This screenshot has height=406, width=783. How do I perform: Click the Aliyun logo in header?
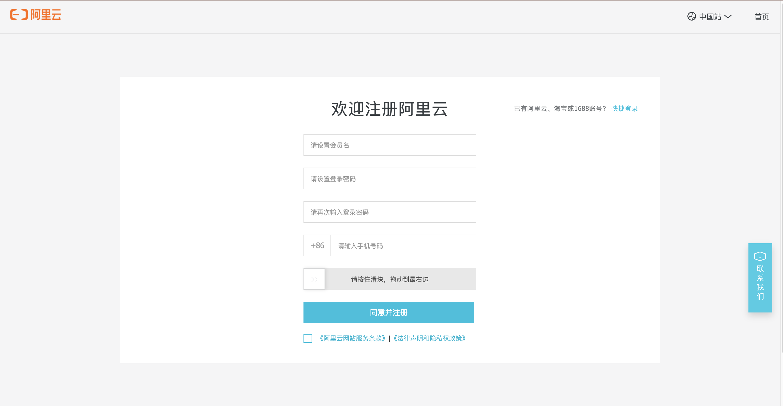[x=36, y=15]
